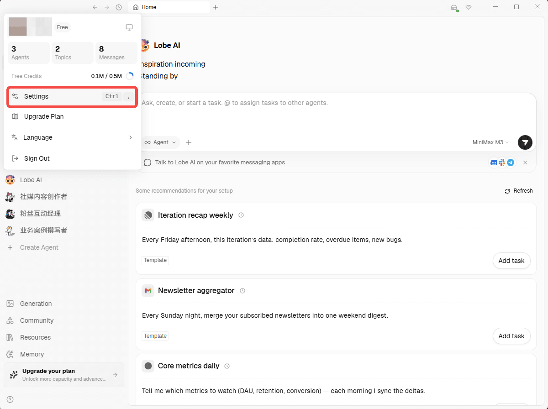Add task for Newsletter aggregator
548x409 pixels.
pyautogui.click(x=511, y=336)
